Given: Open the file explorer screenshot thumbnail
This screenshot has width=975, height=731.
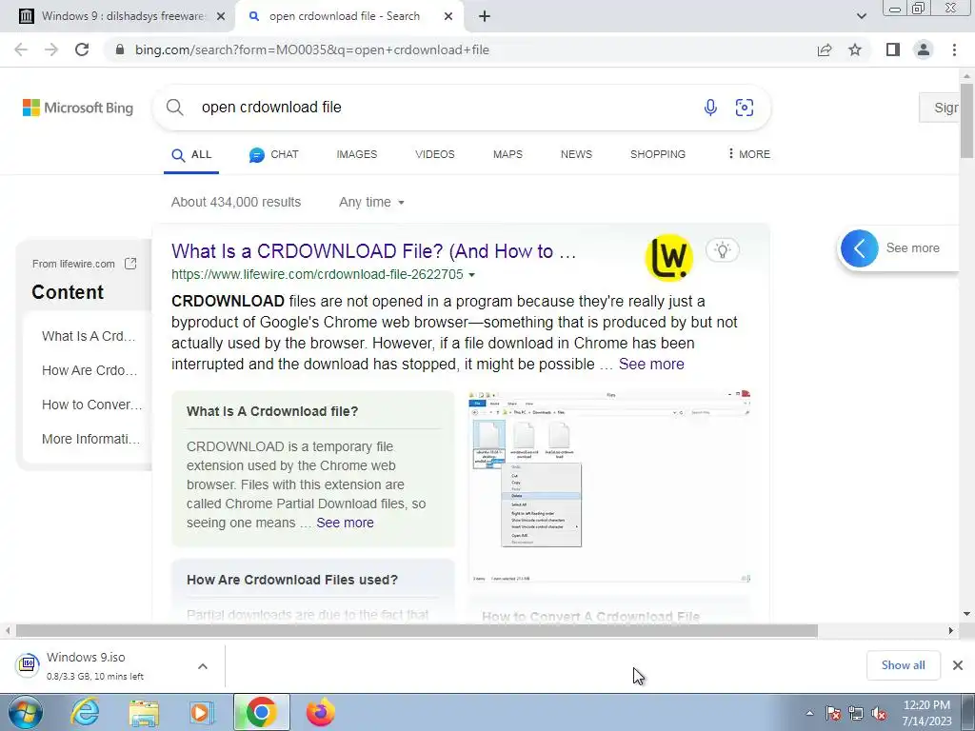Looking at the screenshot, I should pyautogui.click(x=609, y=486).
